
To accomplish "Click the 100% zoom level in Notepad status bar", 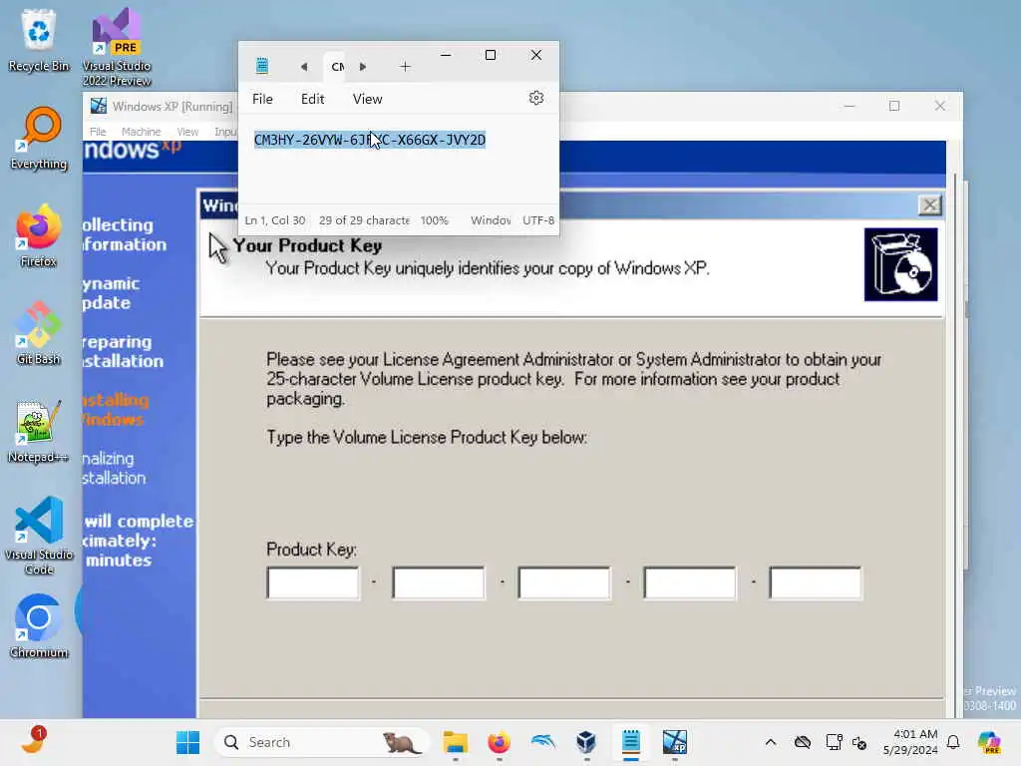I will click(x=435, y=220).
